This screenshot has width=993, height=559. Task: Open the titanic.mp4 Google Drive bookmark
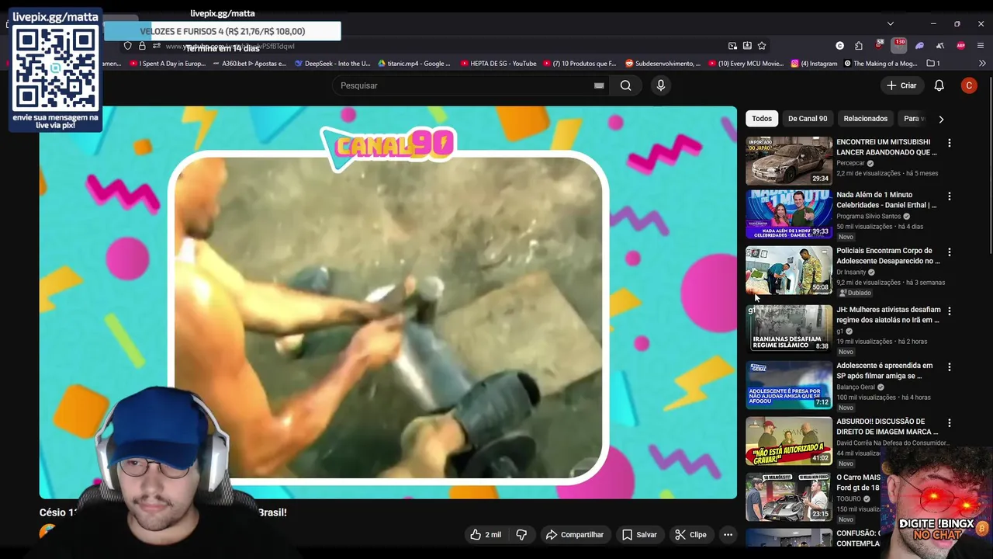(x=414, y=64)
